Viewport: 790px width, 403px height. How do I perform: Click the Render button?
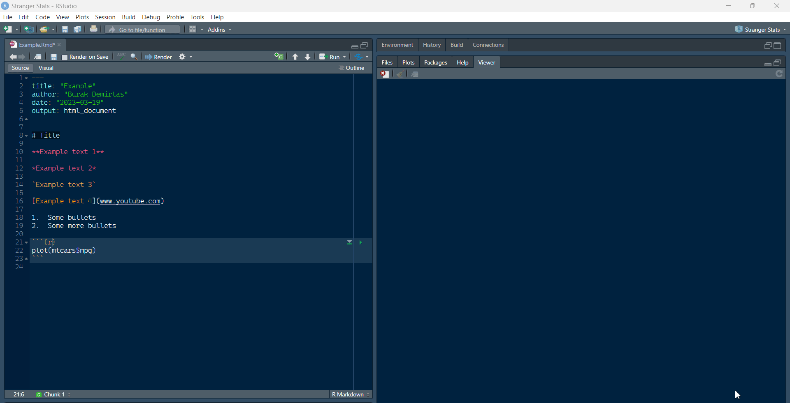click(x=158, y=57)
